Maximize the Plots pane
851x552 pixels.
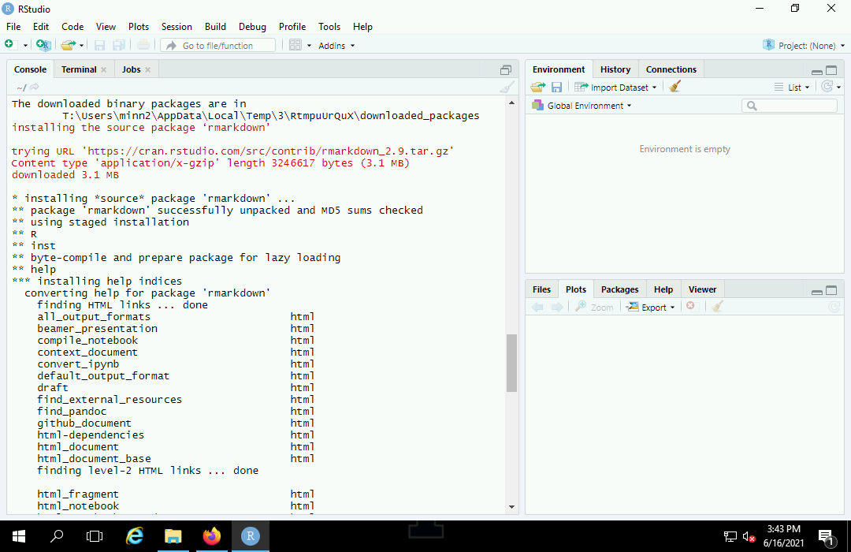tap(831, 290)
